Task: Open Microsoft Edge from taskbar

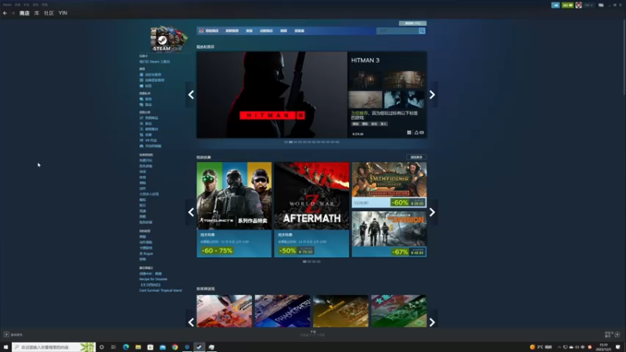Action: (126, 347)
